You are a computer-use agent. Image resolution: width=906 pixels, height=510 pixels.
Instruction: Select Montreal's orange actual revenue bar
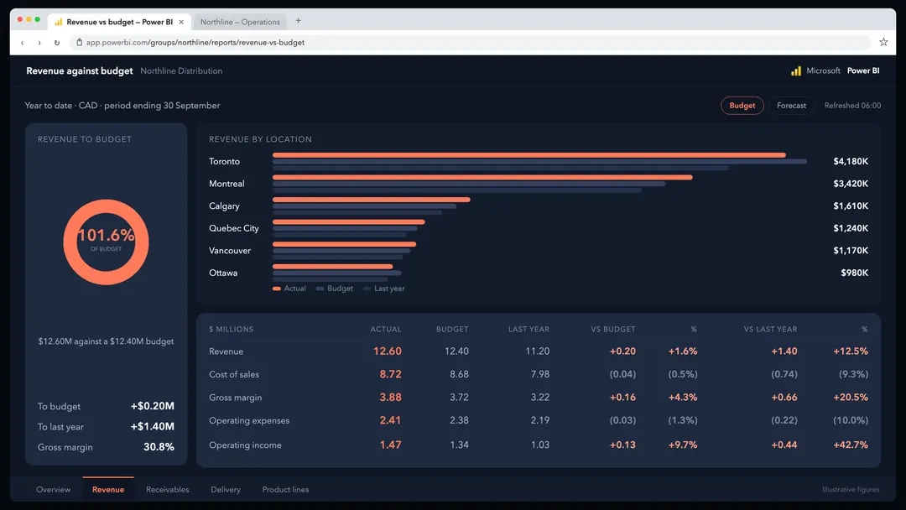coord(482,177)
